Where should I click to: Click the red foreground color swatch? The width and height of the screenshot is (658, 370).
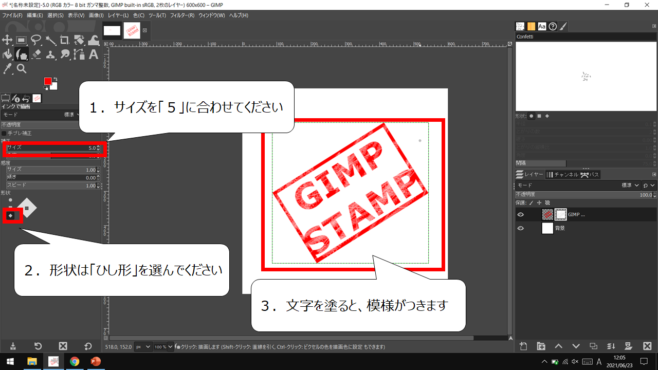point(48,81)
